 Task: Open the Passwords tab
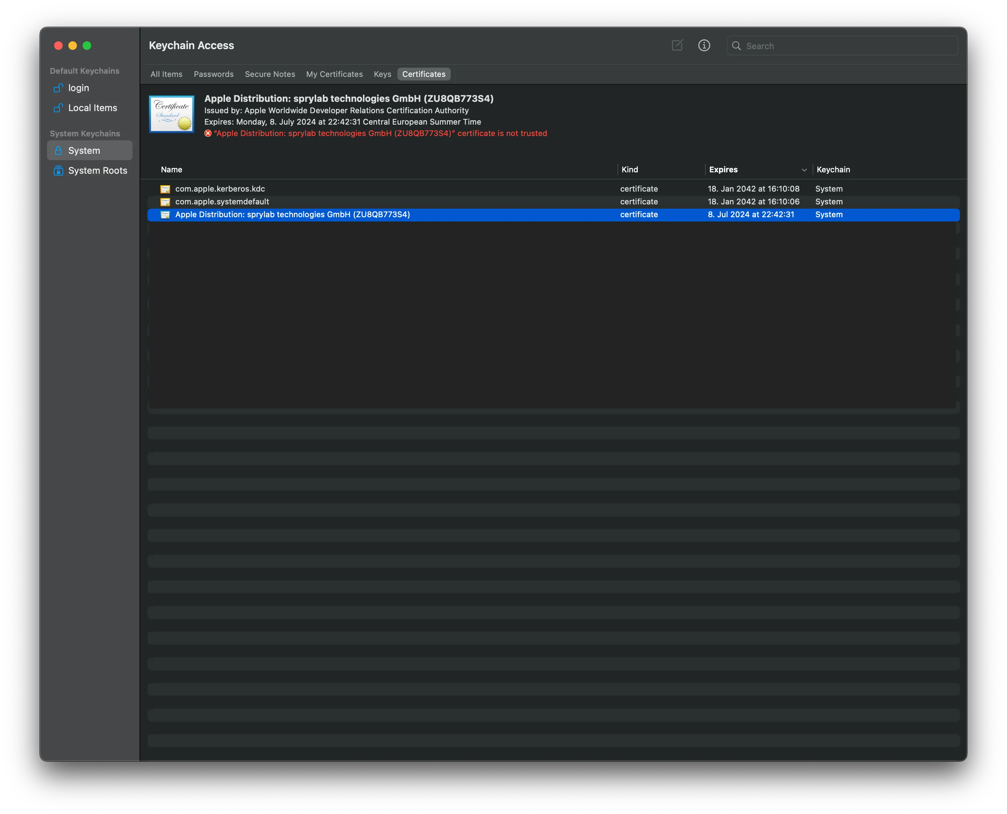pyautogui.click(x=214, y=74)
